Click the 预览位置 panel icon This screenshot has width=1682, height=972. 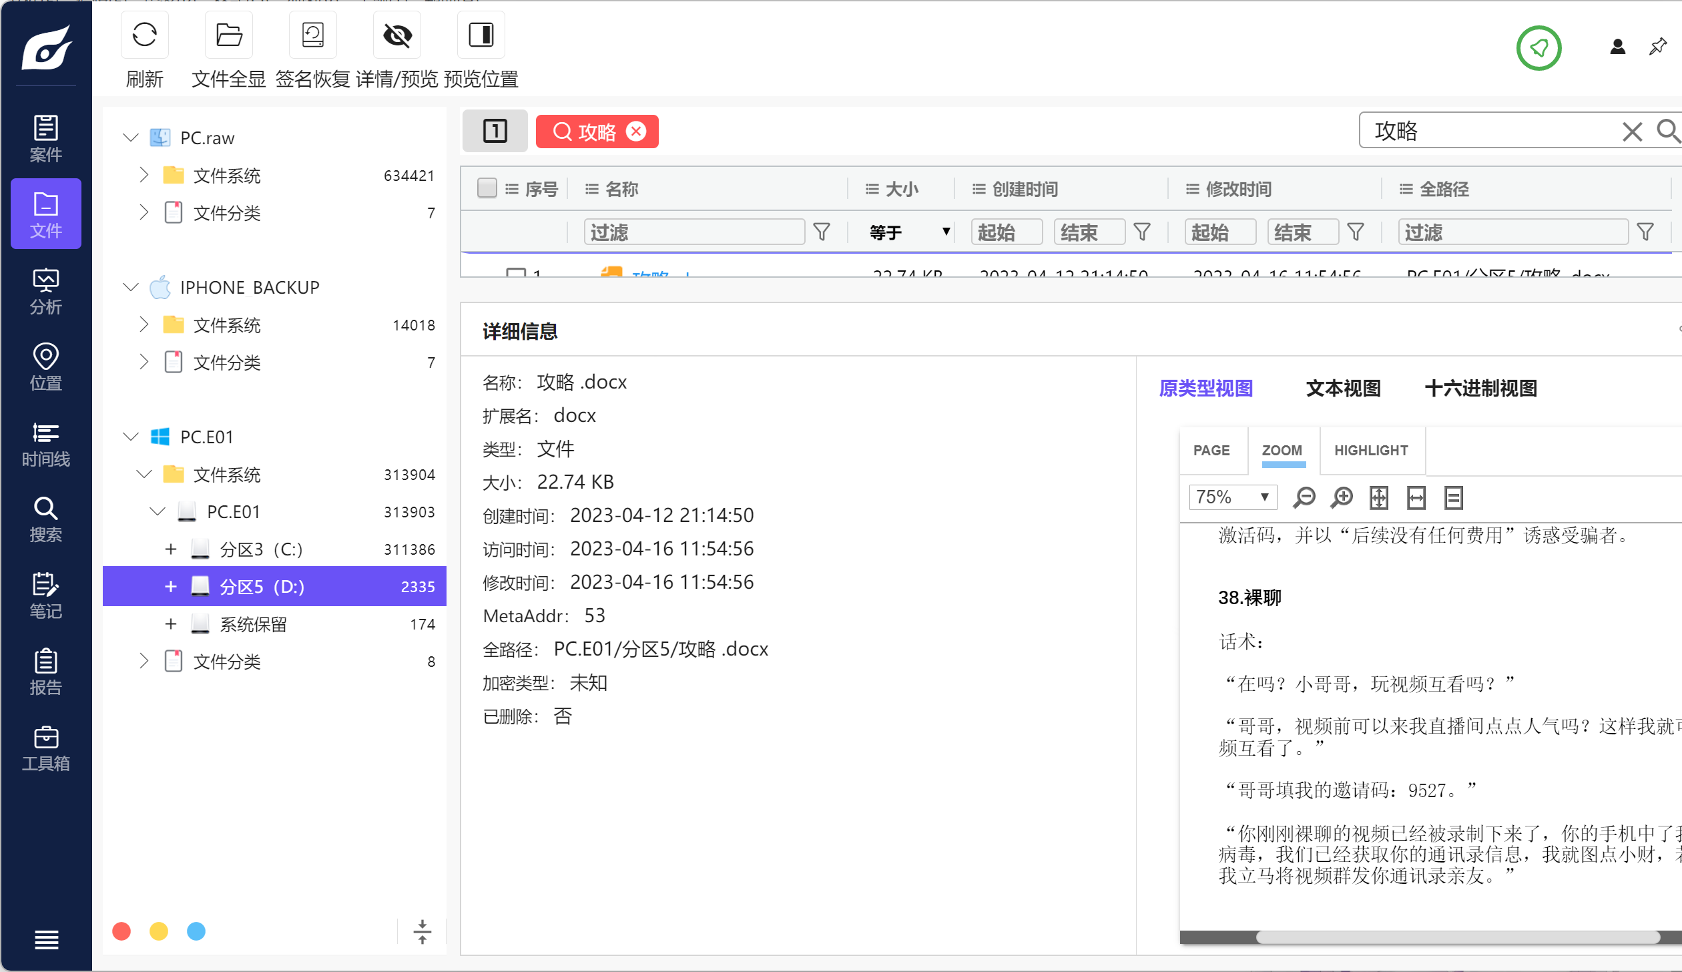tap(481, 35)
